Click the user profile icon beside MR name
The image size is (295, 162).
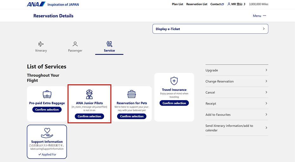click(229, 4)
